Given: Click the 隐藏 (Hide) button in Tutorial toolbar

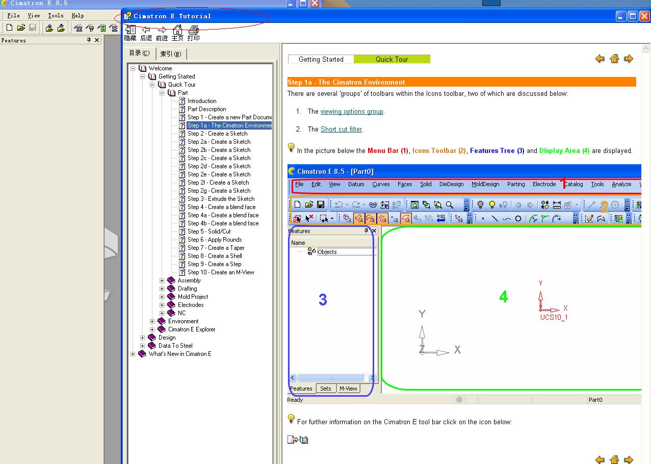Looking at the screenshot, I should click(130, 33).
